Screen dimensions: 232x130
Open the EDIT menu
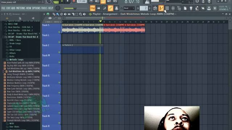8,8
